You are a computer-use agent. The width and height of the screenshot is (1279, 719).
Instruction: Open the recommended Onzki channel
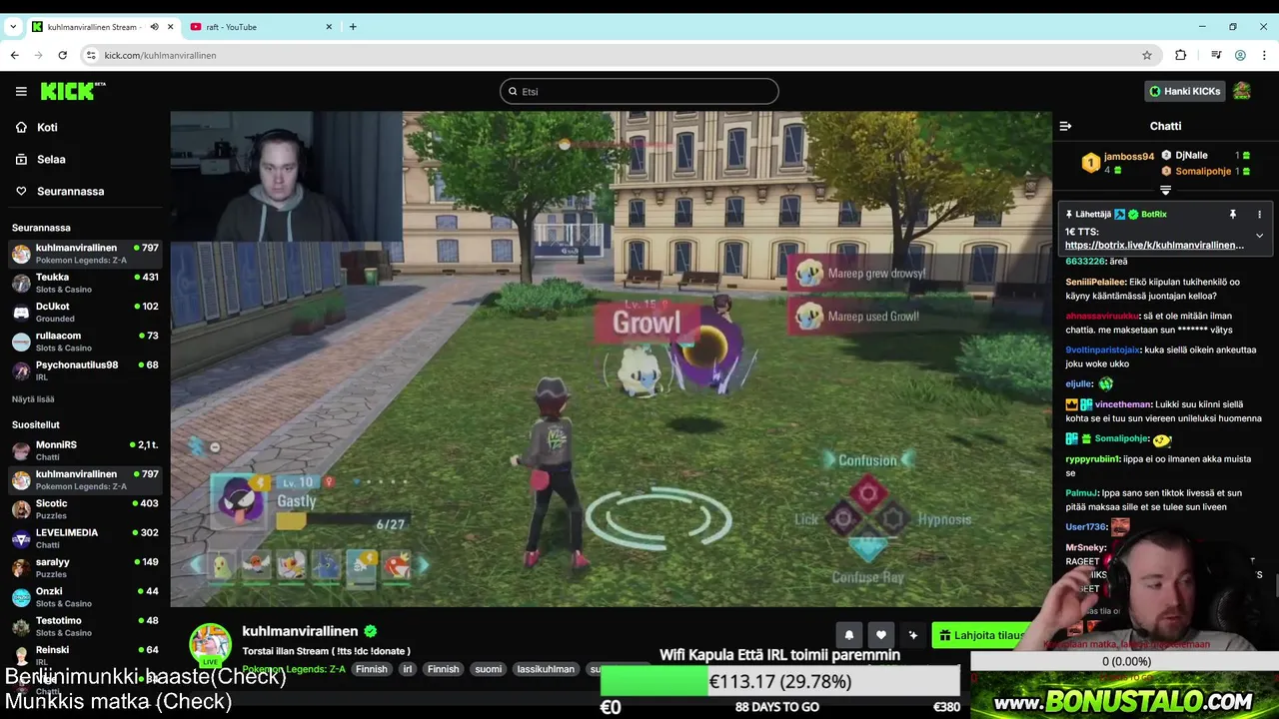pos(85,597)
